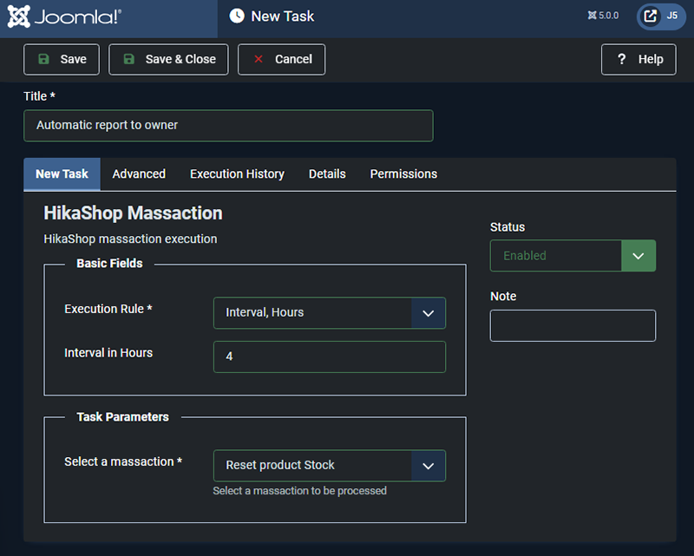Open the Execution Rule dropdown
Screen dimensions: 694x556
(x=330, y=313)
